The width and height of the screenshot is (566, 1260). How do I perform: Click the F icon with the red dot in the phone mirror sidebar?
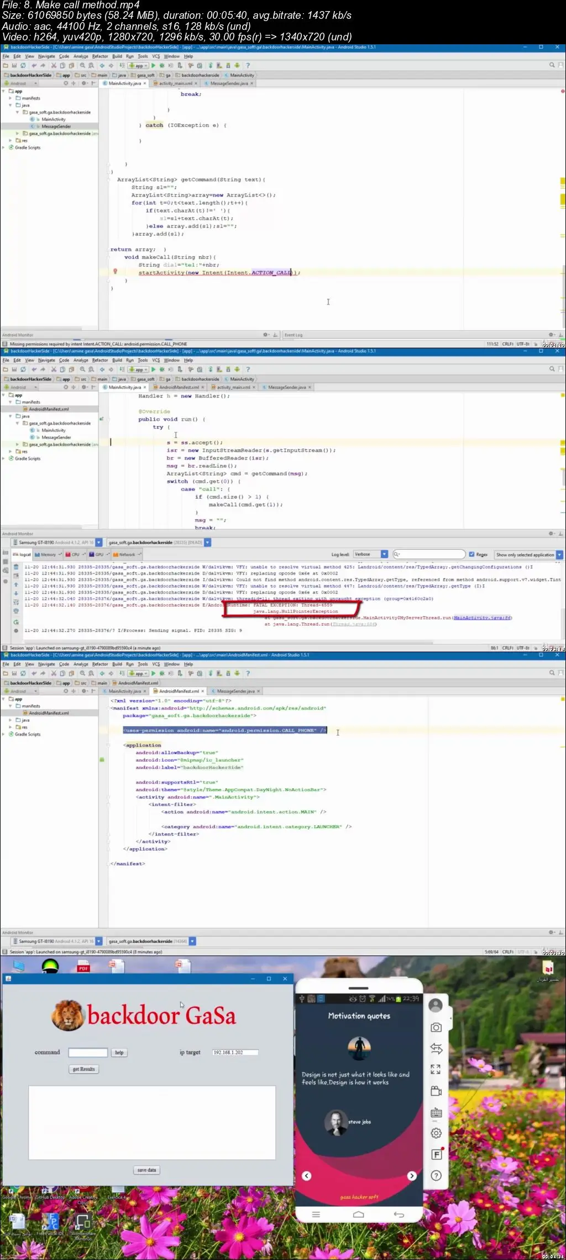coord(437,1154)
